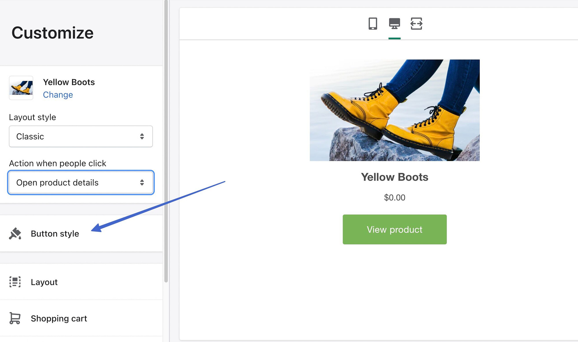
Task: Open Layout settings section
Action: 44,282
